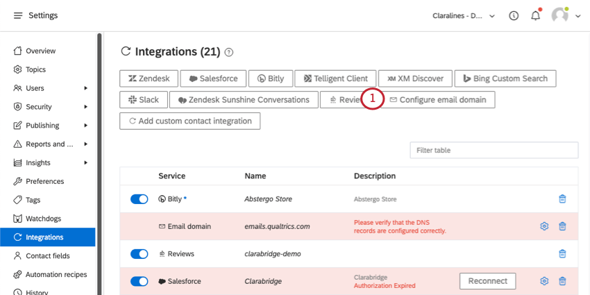Add a Bing Custom Search integration
Screen dimensions: 590x295
coord(505,78)
